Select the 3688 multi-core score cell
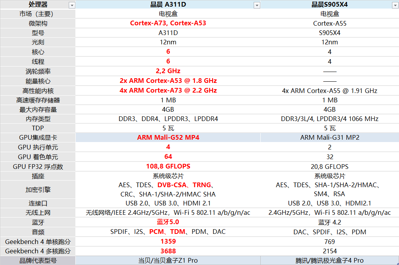The height and width of the screenshot is (265, 399). point(168,251)
